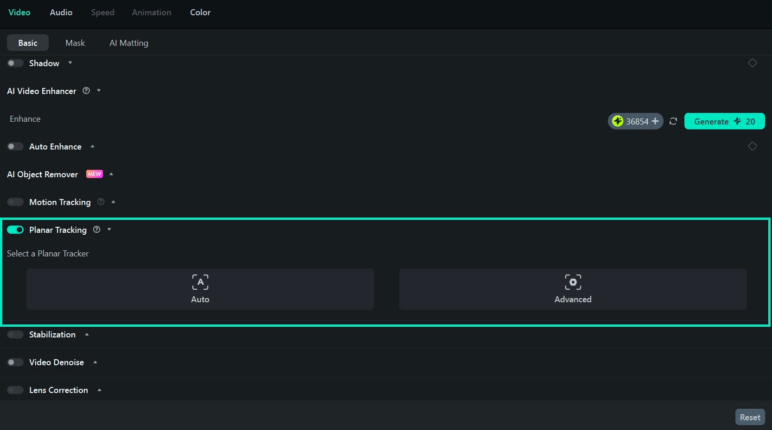Click the plus to add more credits
This screenshot has width=772, height=430.
[x=655, y=121]
